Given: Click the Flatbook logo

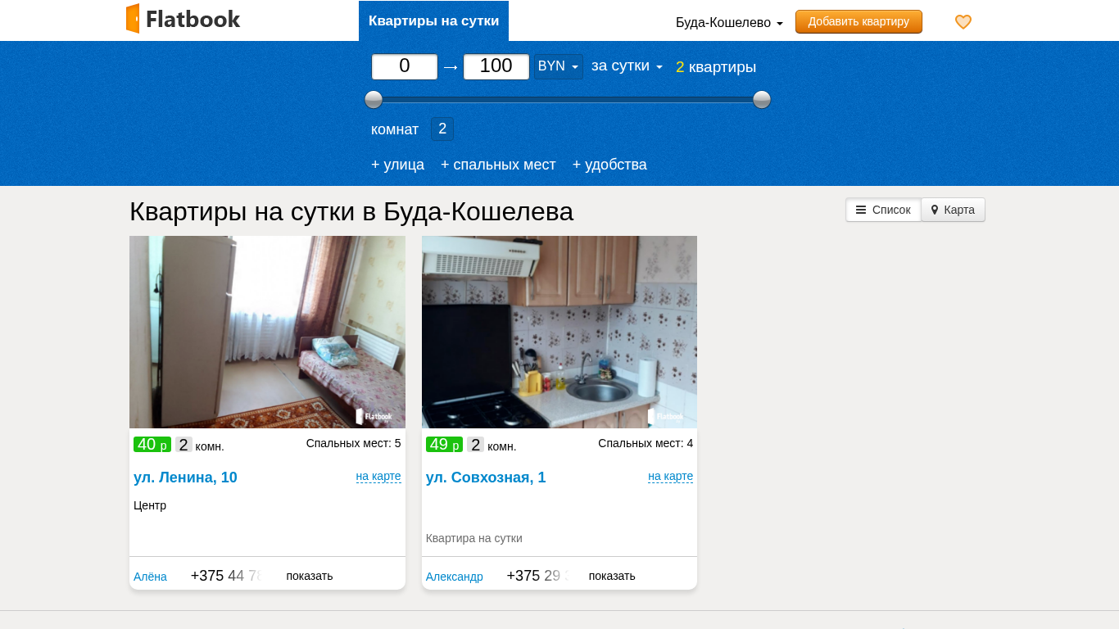Looking at the screenshot, I should [x=183, y=19].
